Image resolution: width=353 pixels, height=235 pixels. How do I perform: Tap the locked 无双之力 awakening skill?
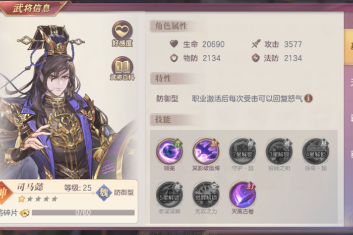click(x=206, y=194)
